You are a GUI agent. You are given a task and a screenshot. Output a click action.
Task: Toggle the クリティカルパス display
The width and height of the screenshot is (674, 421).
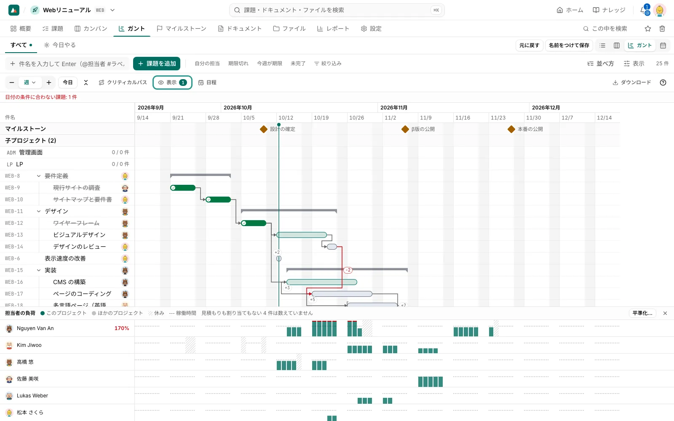tap(123, 83)
